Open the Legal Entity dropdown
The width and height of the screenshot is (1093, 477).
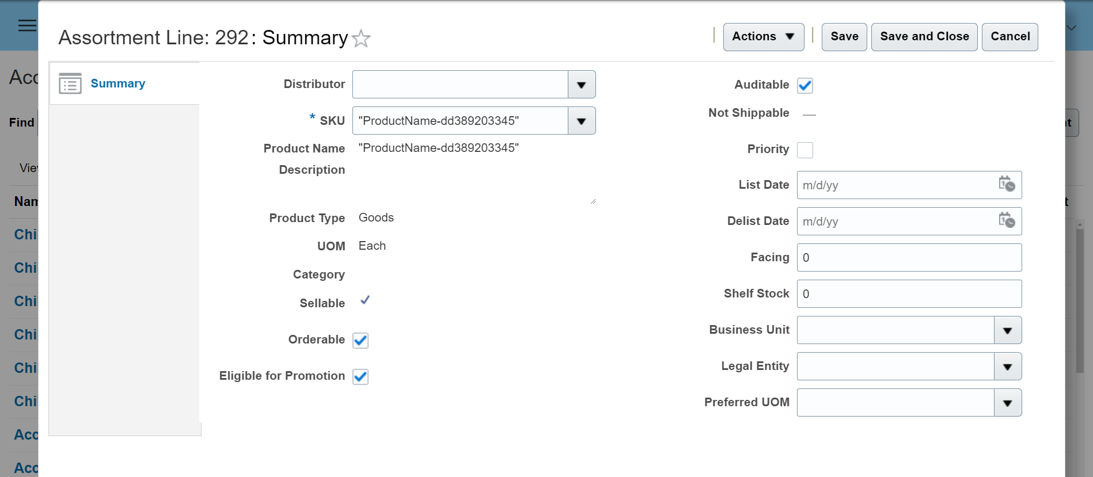tap(1008, 367)
